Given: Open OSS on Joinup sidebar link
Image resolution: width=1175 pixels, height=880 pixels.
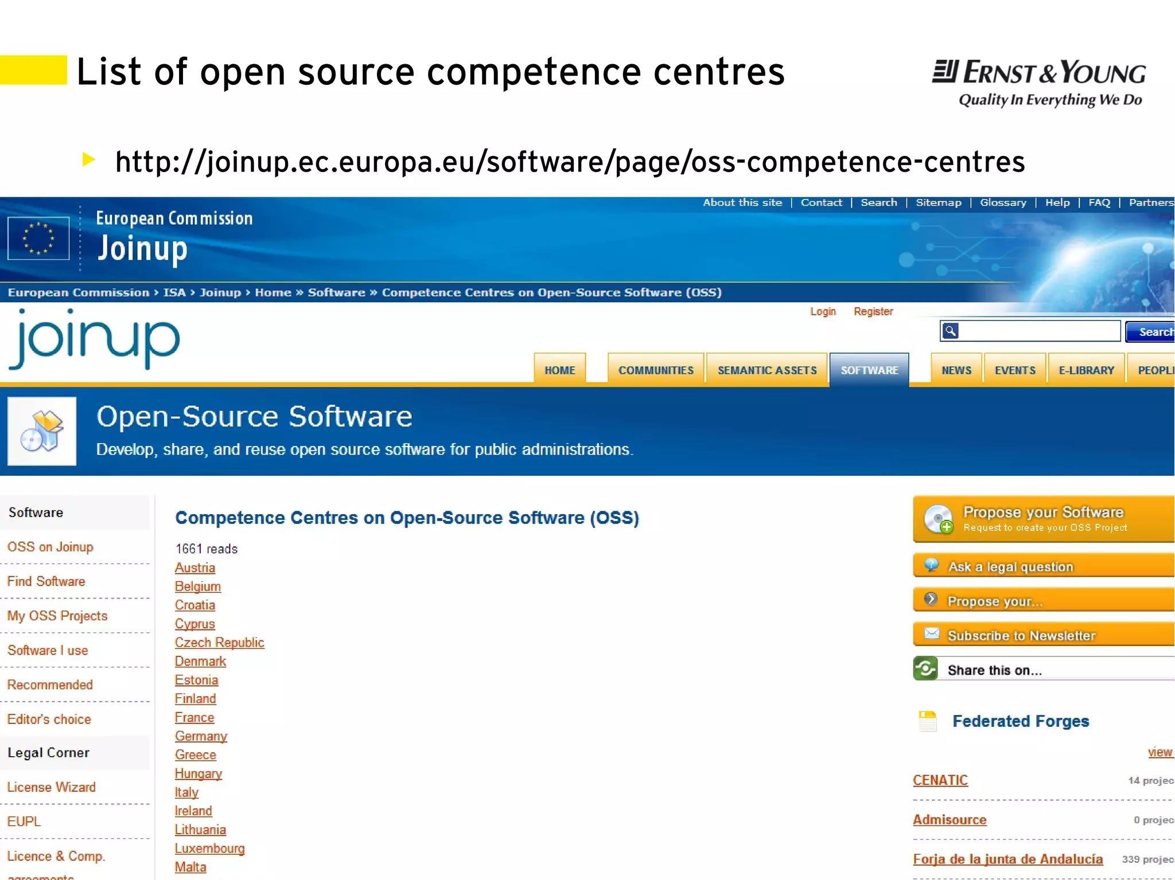Looking at the screenshot, I should (x=50, y=547).
